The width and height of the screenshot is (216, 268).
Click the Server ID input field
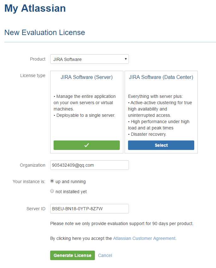[x=89, y=209]
